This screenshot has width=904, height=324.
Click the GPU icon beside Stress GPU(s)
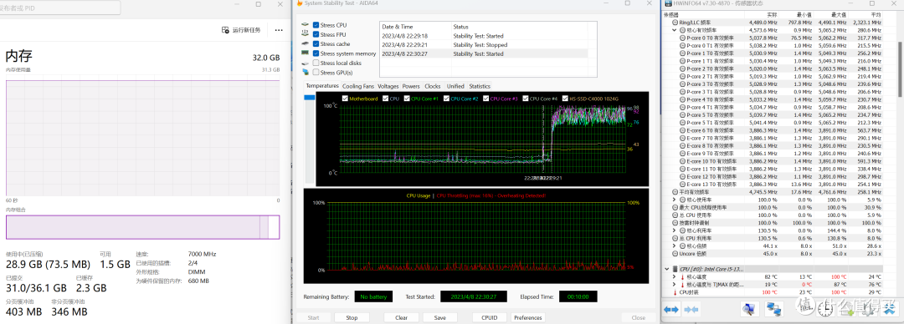point(306,72)
